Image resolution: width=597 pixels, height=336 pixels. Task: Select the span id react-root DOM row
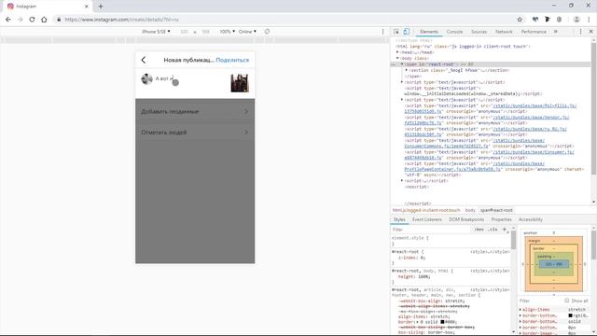[492, 64]
